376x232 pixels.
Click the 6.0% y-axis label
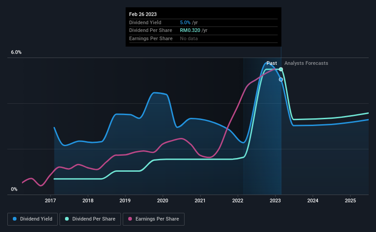point(16,53)
